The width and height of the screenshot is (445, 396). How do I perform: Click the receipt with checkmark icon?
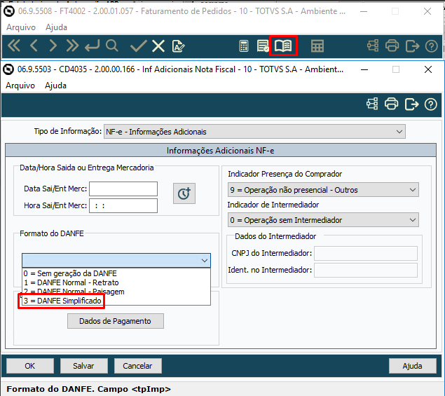click(x=263, y=46)
